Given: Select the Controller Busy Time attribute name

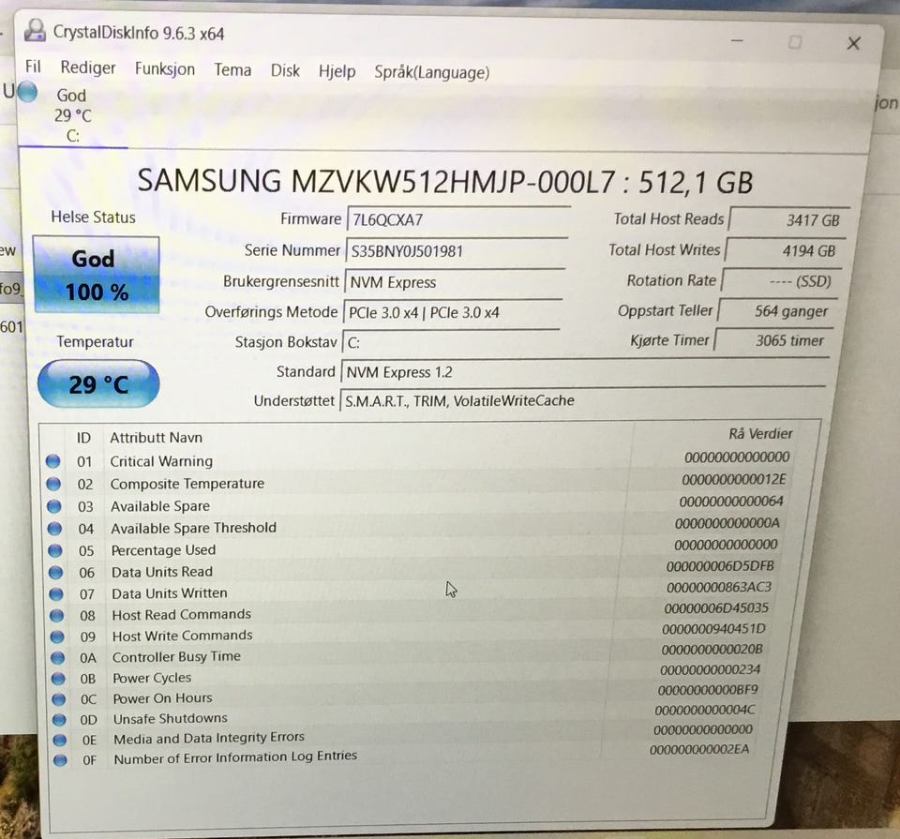Looking at the screenshot, I should tap(176, 656).
